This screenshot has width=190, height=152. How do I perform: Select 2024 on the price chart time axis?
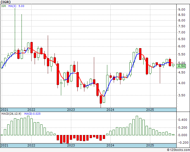[110, 110]
